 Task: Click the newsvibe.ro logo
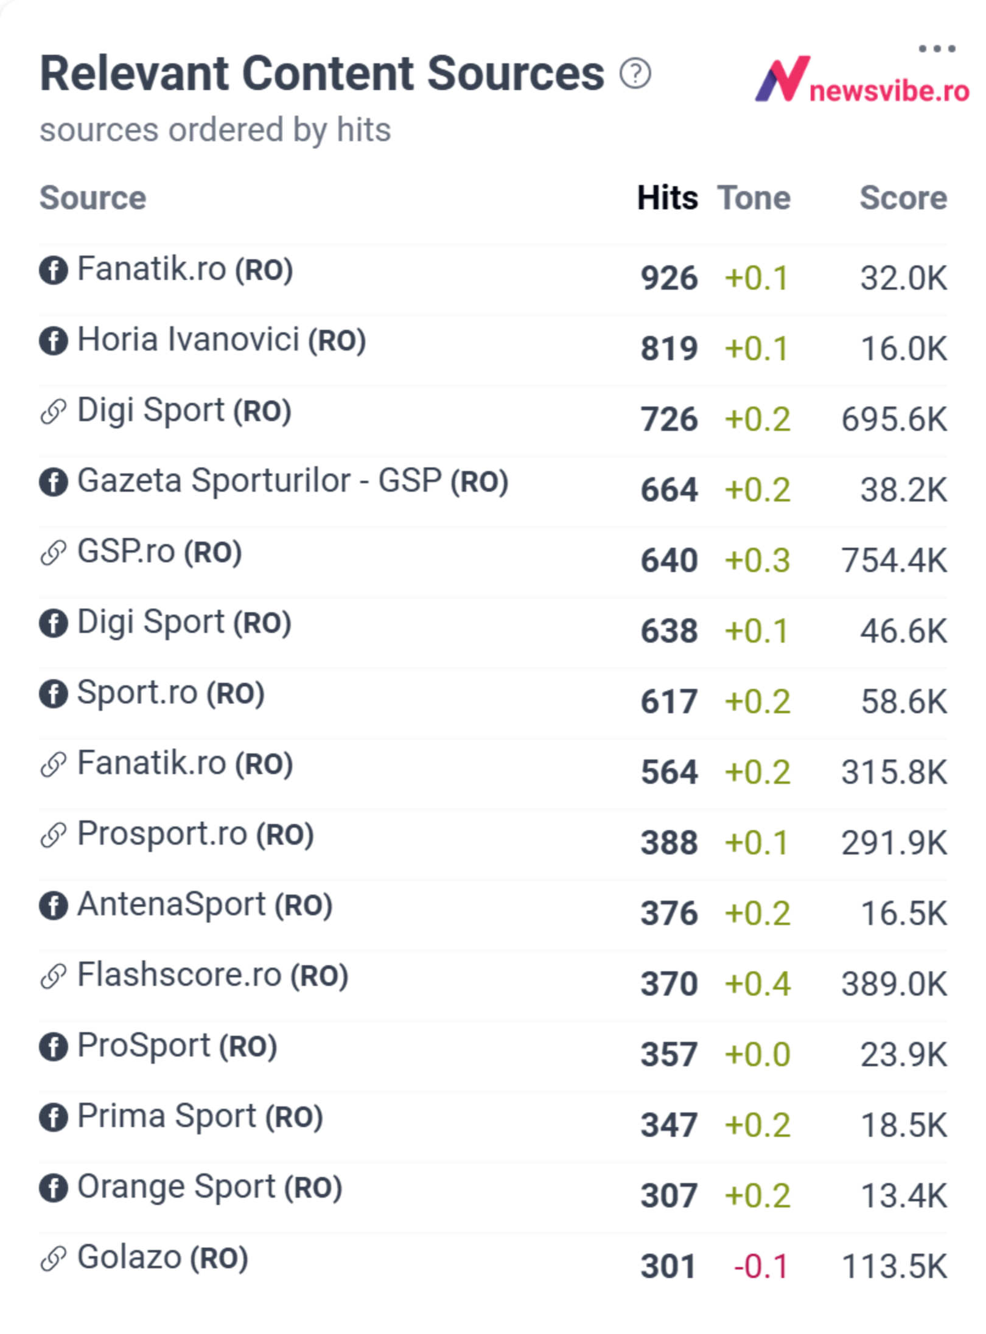(862, 80)
